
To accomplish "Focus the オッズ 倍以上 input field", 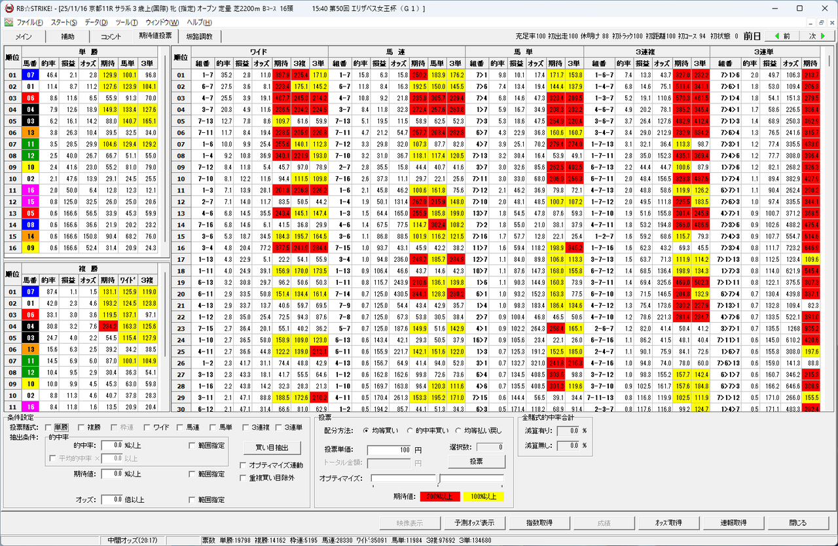I will coord(112,500).
